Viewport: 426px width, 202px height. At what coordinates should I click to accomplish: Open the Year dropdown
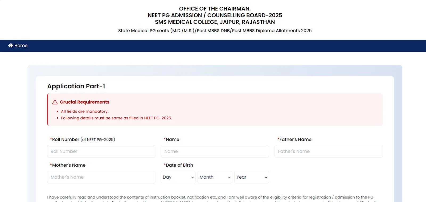point(251,177)
